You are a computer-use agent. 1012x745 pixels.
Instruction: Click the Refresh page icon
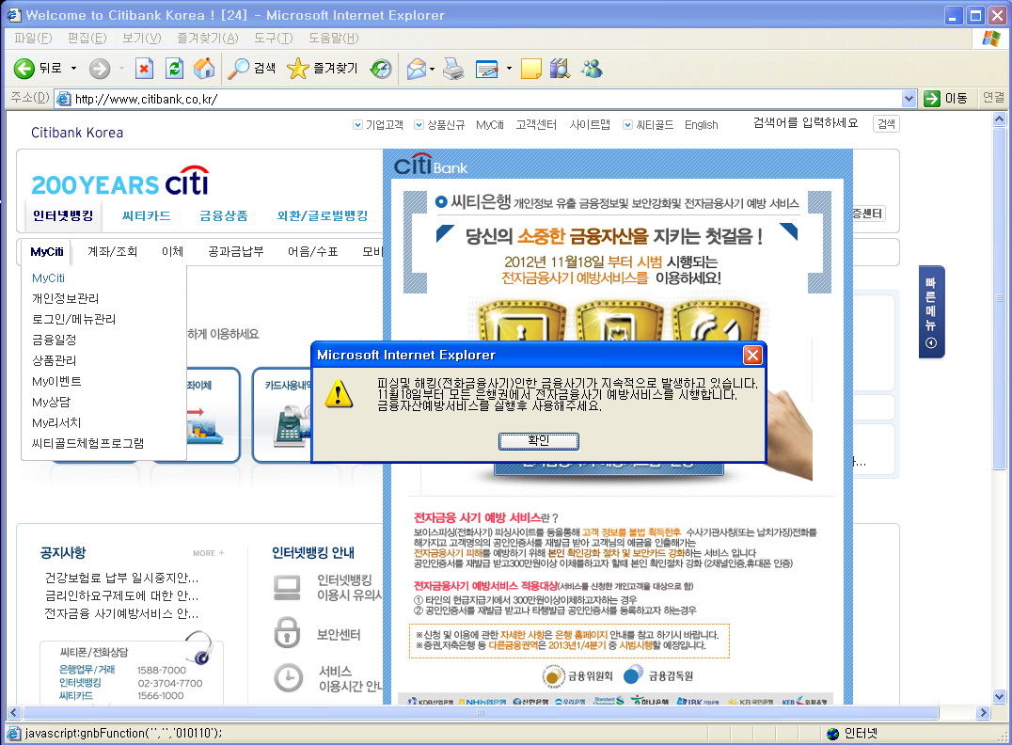coord(174,69)
